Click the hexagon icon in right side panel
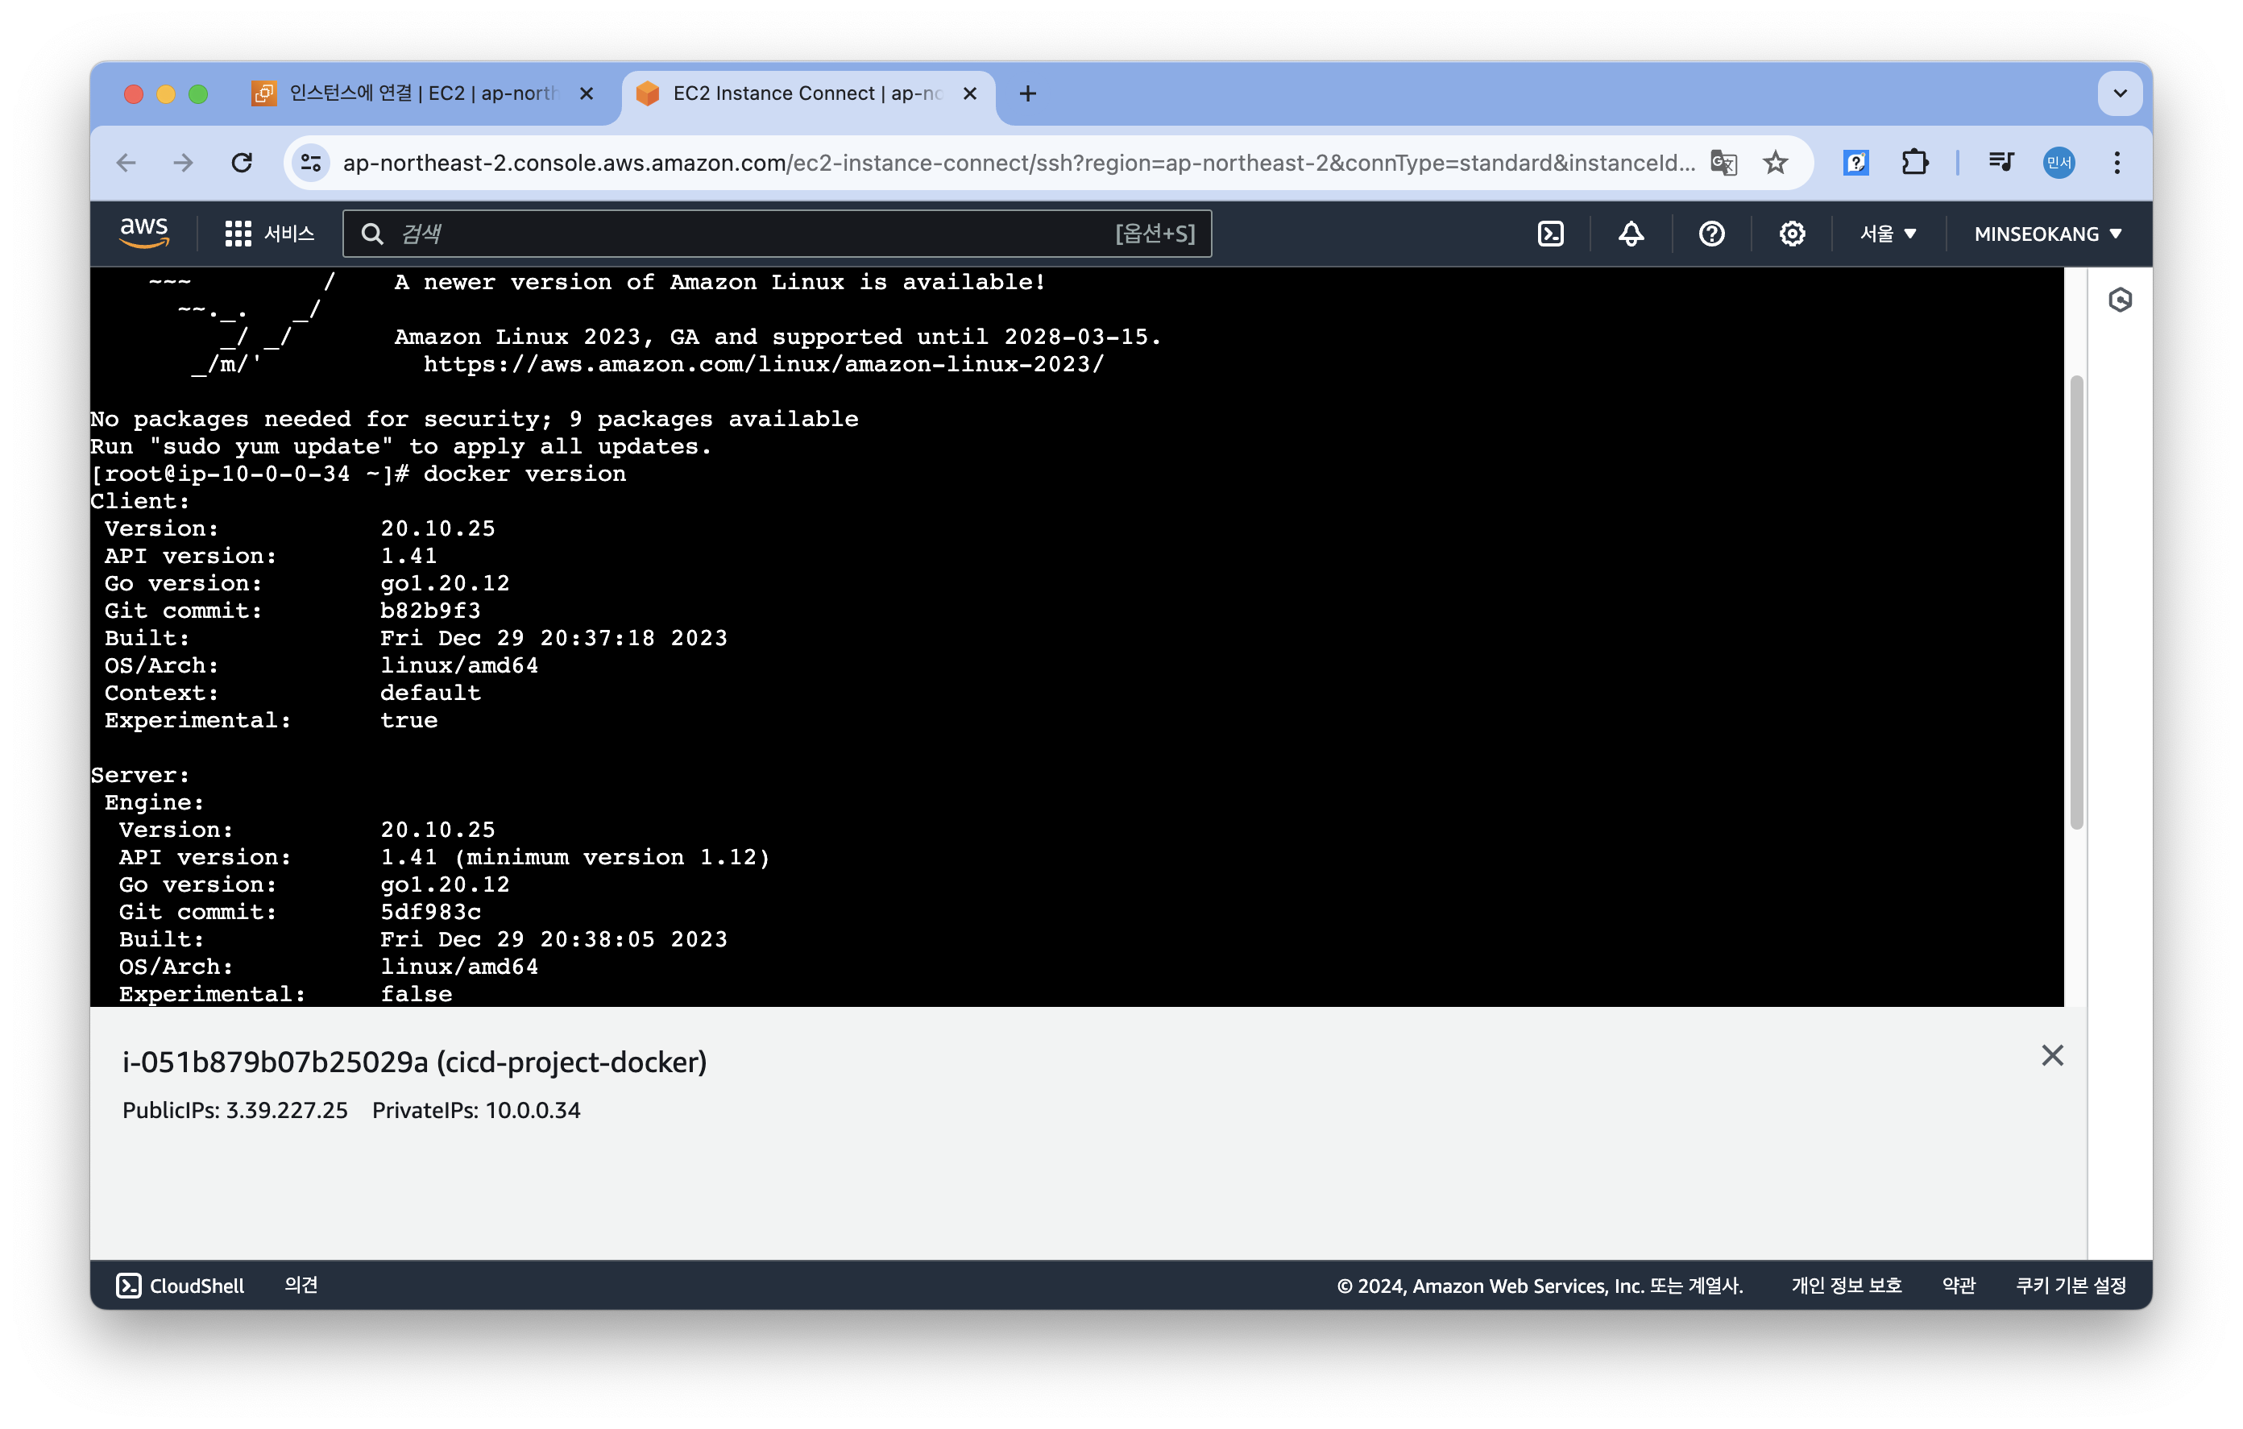Image resolution: width=2243 pixels, height=1429 pixels. click(2120, 300)
